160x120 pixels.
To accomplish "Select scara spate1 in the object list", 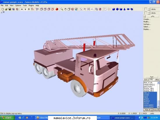I will (x=150, y=105).
